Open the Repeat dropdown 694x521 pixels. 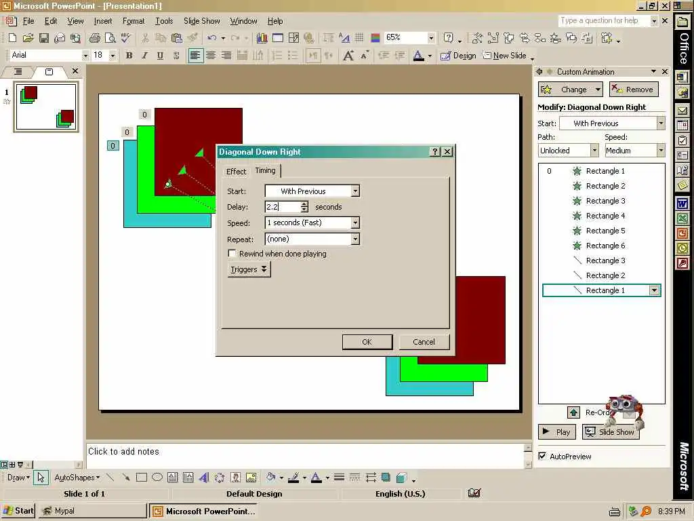tap(355, 239)
